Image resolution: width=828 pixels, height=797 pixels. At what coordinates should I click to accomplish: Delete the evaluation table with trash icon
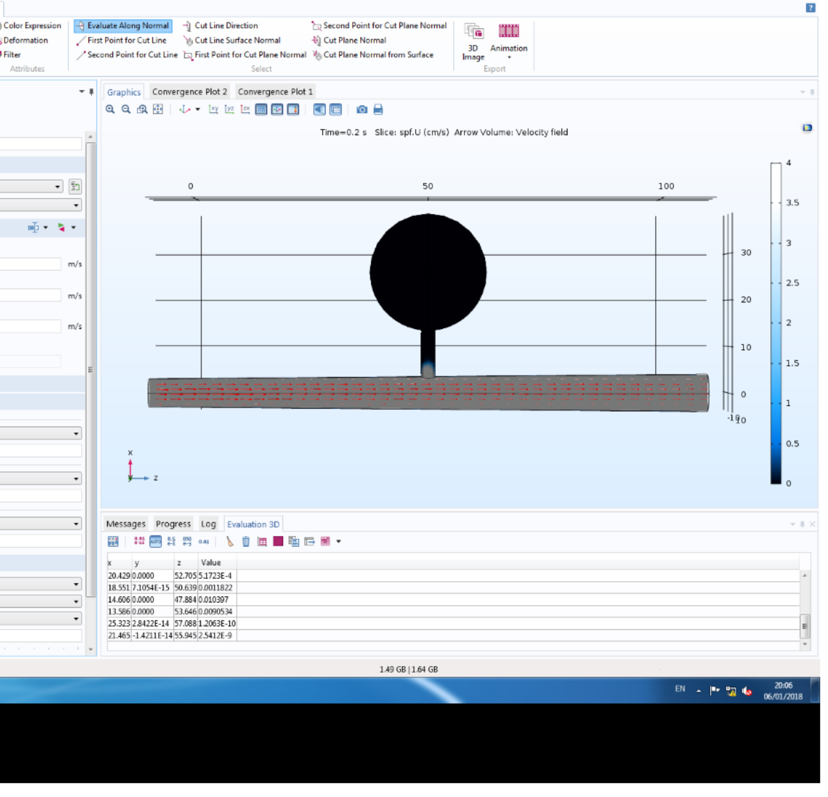point(246,542)
